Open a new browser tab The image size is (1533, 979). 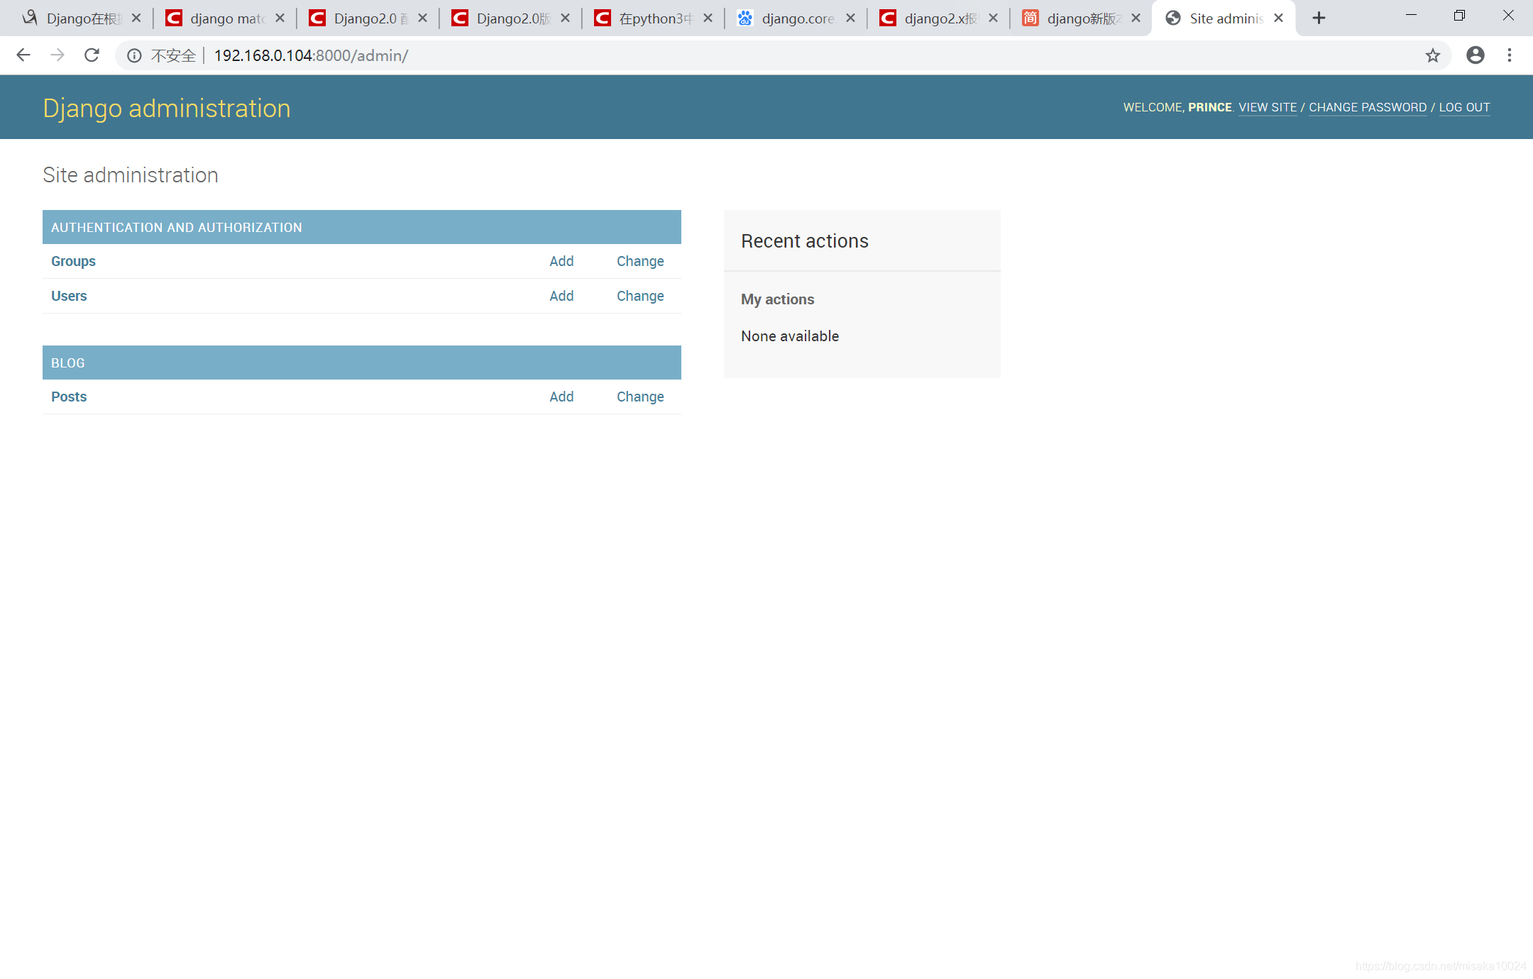click(1319, 18)
